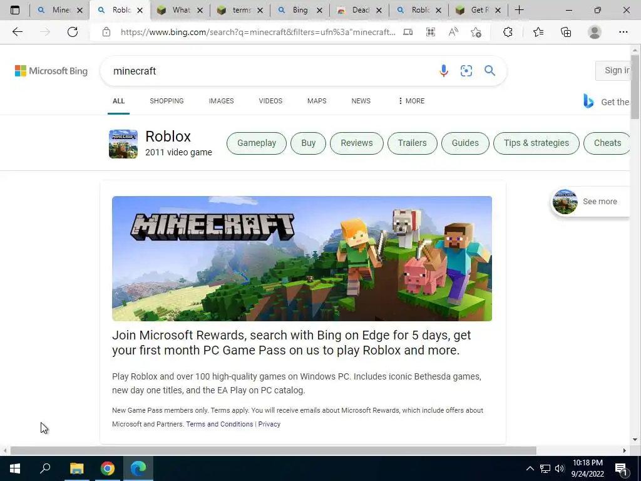View site information lock icon
This screenshot has height=481, width=641.
tap(106, 32)
